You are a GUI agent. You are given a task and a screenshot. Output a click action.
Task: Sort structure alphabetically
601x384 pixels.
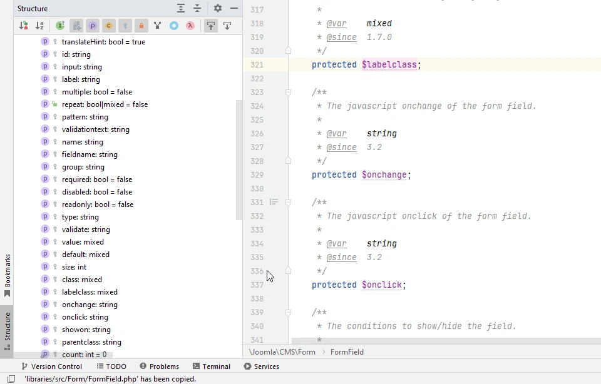point(39,26)
